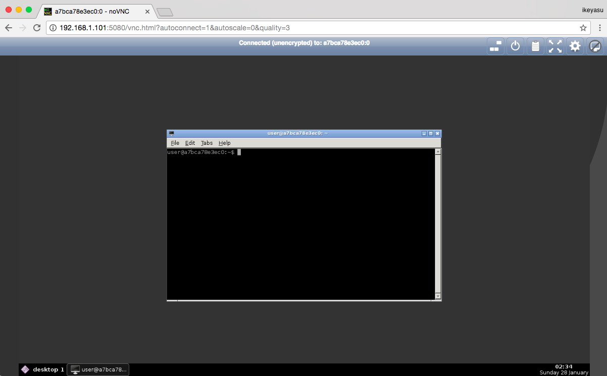607x376 pixels.
Task: Open the Edit menu in terminal
Action: [190, 143]
